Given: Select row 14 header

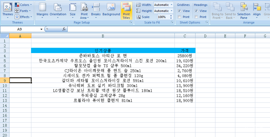Looking at the screenshot, I should pyautogui.click(x=5, y=105).
